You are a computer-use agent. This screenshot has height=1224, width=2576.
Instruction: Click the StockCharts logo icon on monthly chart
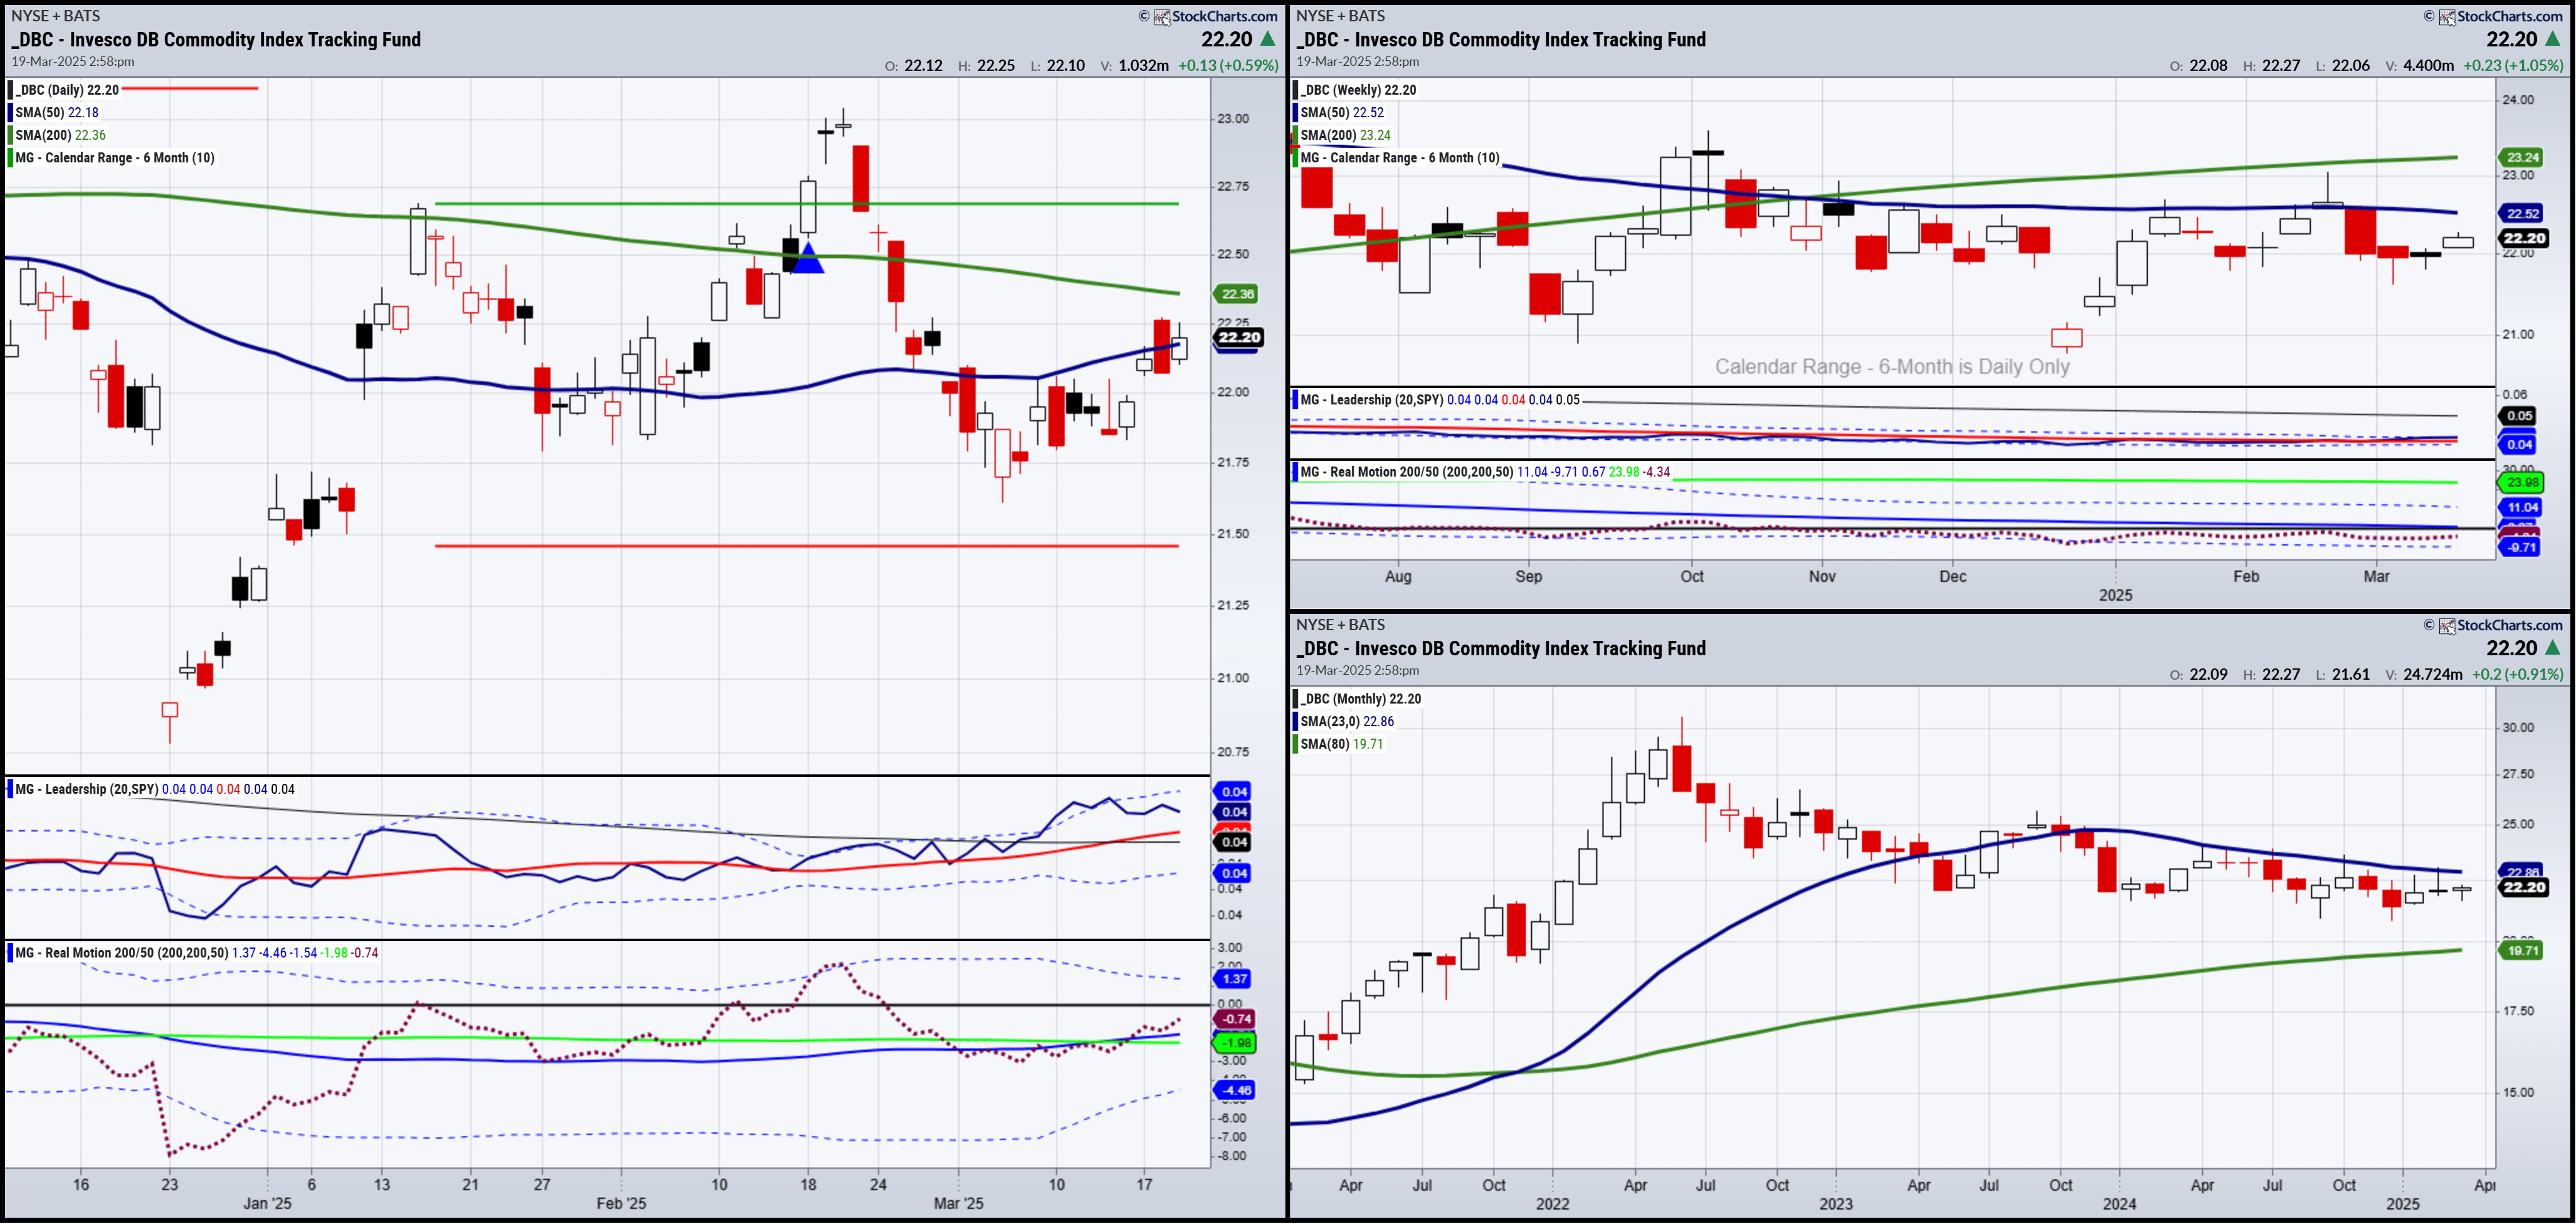(2447, 625)
